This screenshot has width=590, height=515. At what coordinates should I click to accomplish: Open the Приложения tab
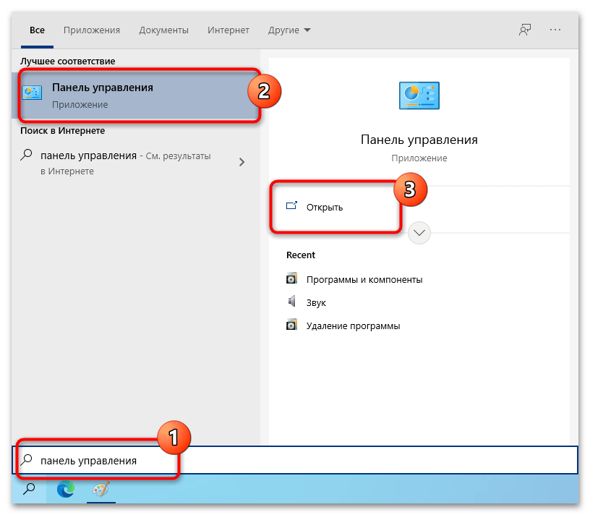click(x=92, y=30)
